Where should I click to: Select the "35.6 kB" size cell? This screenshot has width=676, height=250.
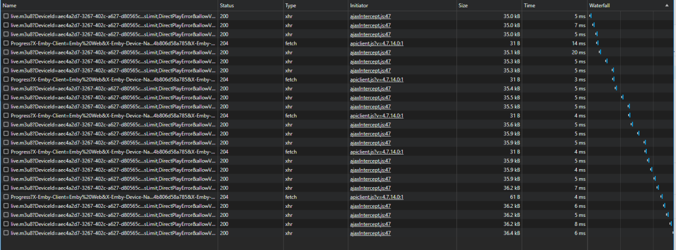pos(512,124)
